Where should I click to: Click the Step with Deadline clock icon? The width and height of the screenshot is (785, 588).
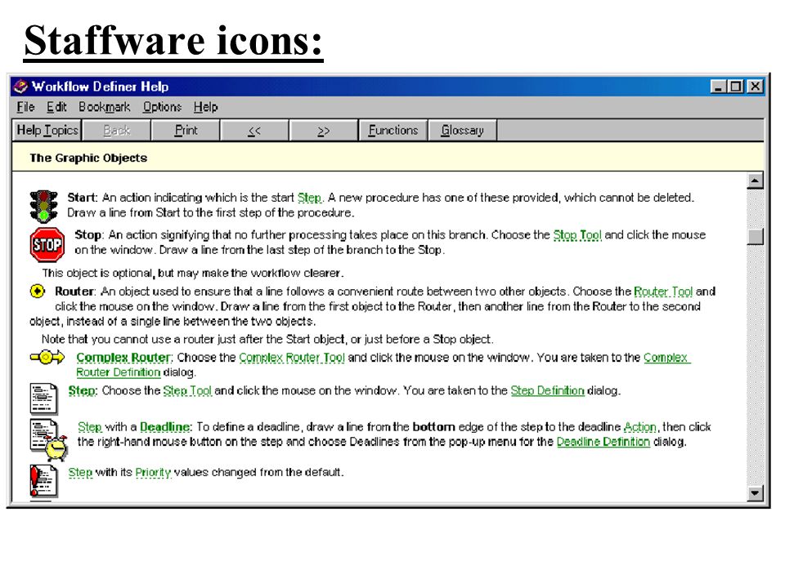tap(48, 440)
